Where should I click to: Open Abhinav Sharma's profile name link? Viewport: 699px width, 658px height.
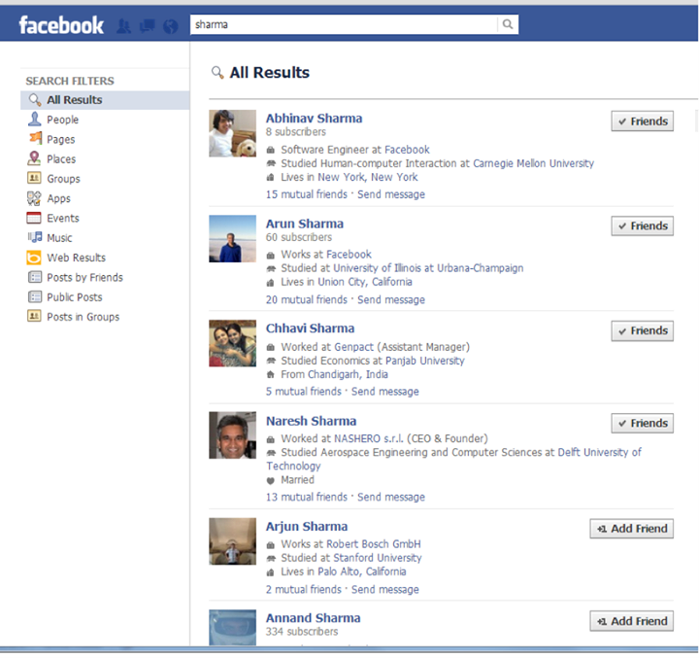[314, 119]
